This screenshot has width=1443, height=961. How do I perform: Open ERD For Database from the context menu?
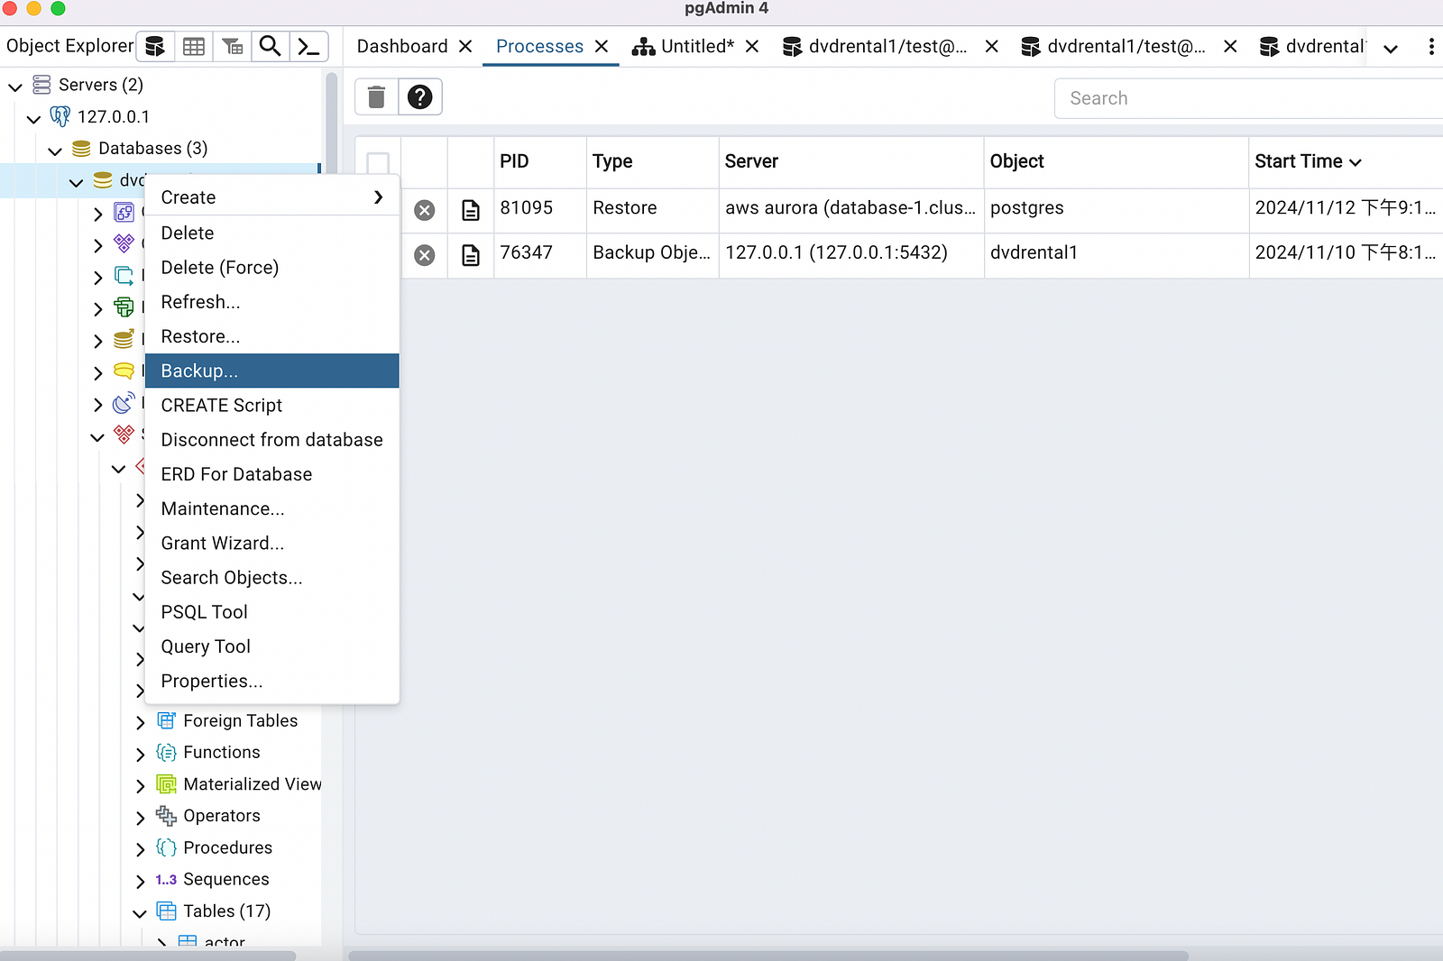(271, 474)
